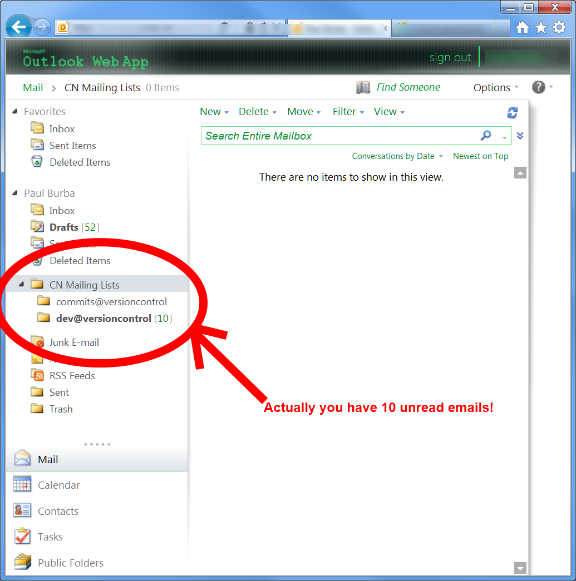The height and width of the screenshot is (581, 576).
Task: Open Deleted Items under Favorites
Action: coord(71,162)
